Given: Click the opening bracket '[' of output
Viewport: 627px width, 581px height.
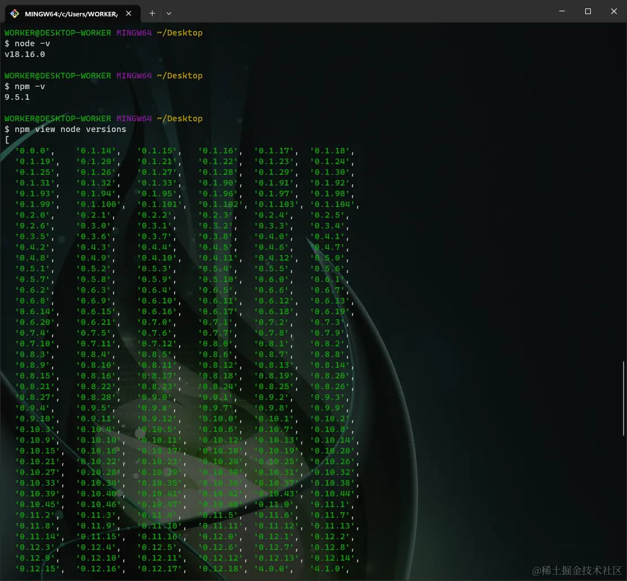Looking at the screenshot, I should point(7,140).
